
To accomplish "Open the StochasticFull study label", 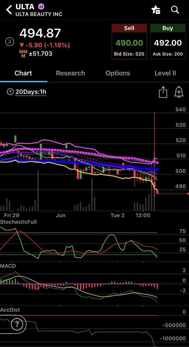I will (18, 222).
